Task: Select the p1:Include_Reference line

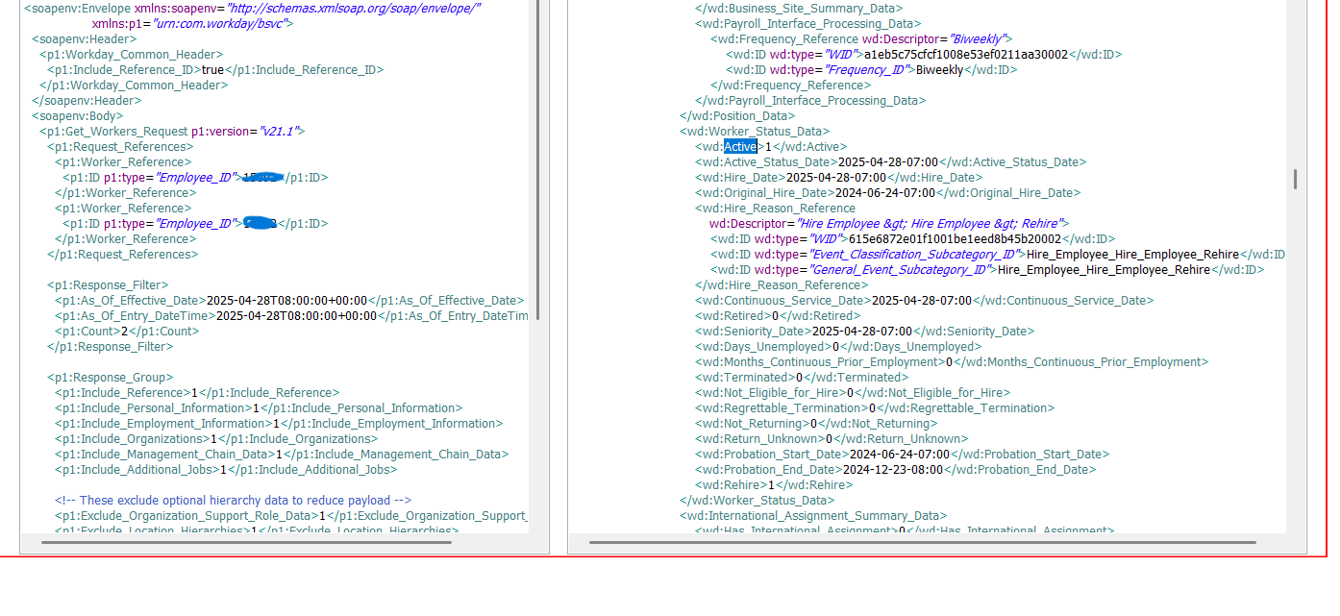Action: coord(197,392)
